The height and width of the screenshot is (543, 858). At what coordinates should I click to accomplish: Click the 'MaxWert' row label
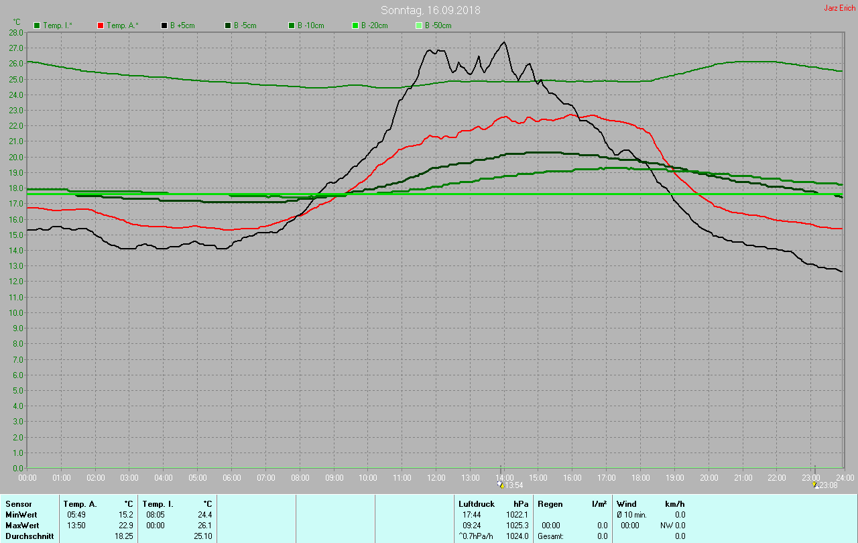[x=23, y=526]
